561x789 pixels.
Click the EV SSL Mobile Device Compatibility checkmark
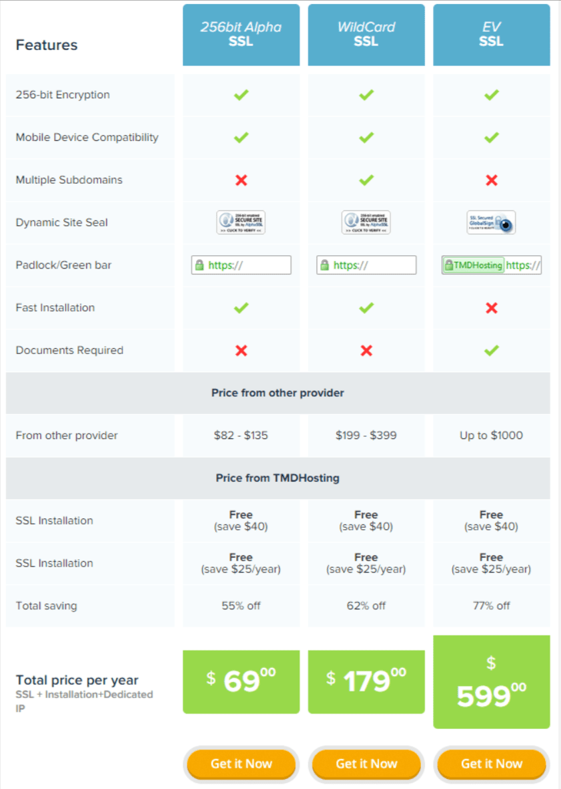492,138
